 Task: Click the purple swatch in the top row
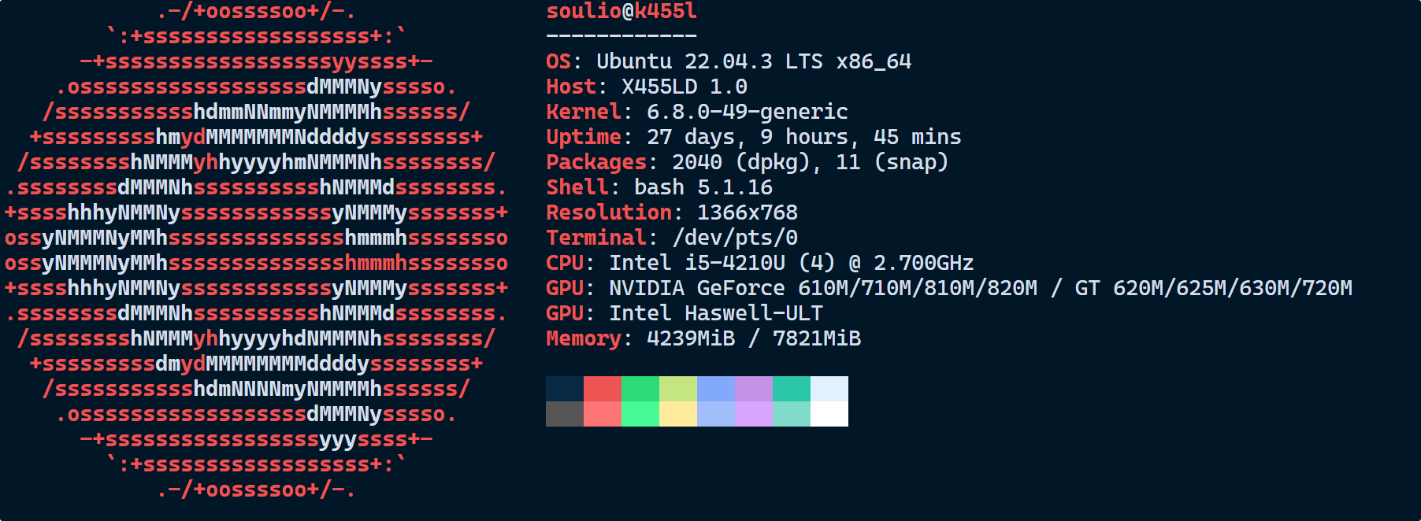754,389
